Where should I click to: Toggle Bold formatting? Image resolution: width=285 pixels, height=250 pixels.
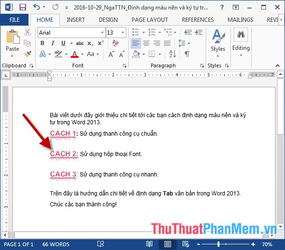click(x=42, y=43)
